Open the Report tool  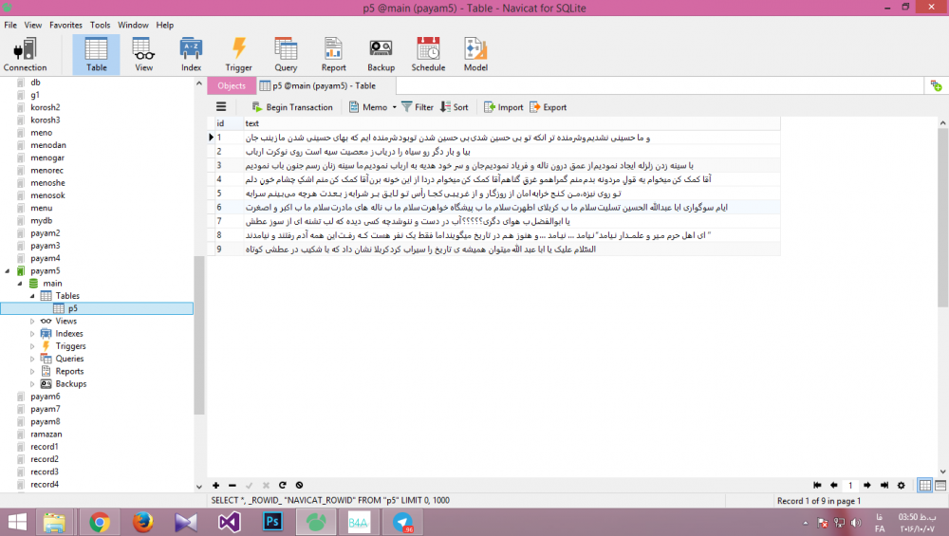(x=333, y=54)
